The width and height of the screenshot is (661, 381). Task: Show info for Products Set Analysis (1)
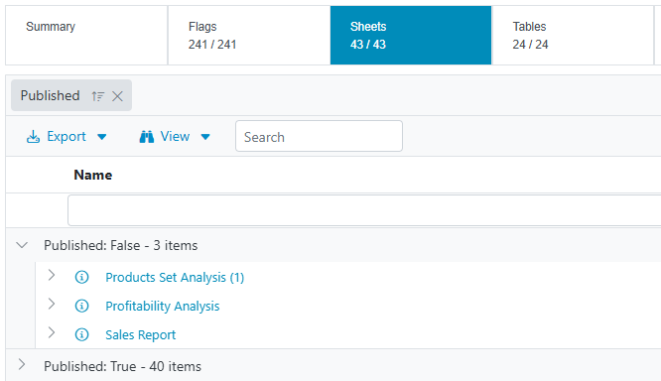coord(81,277)
